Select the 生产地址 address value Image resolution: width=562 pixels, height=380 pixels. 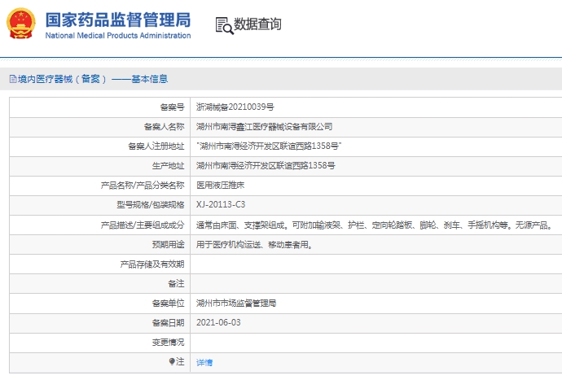click(266, 165)
